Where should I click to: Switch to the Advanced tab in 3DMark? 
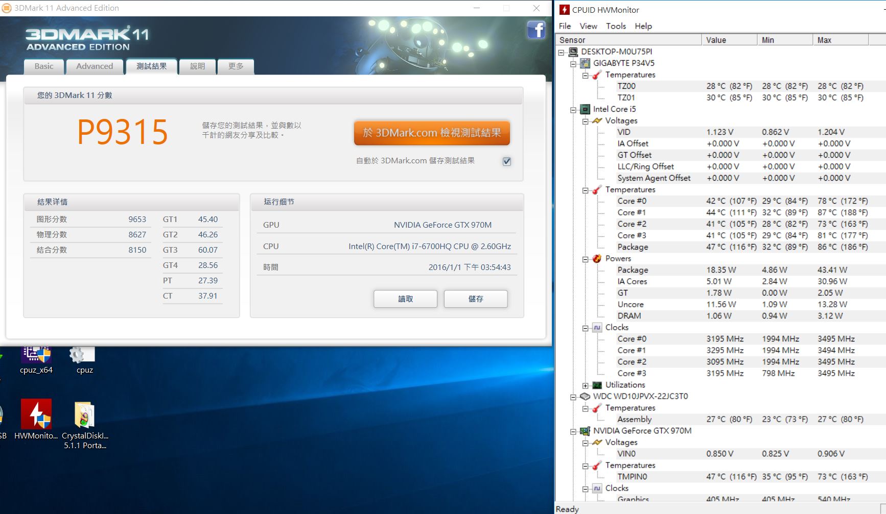(95, 66)
